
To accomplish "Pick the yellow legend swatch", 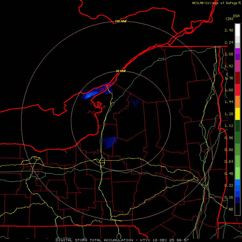I will [x=237, y=114].
